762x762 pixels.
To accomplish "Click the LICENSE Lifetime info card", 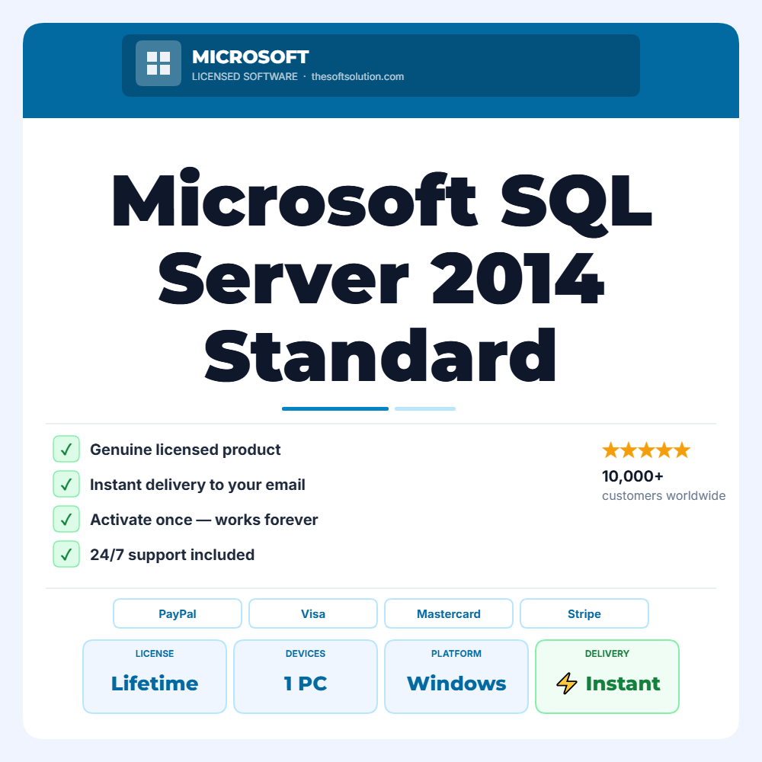I will click(x=155, y=677).
